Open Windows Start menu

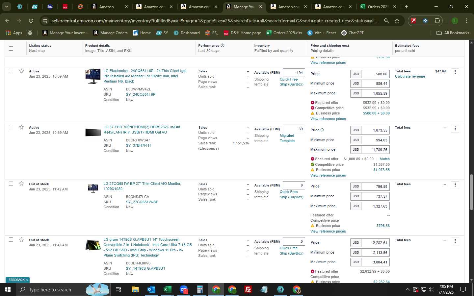8,289
